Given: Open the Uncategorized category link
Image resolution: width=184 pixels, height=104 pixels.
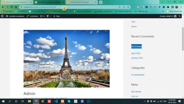Looking at the screenshot, I should coord(138,75).
